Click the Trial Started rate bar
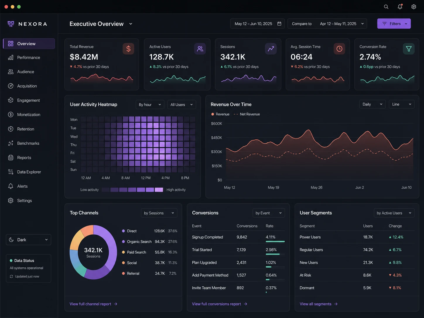 pos(273,254)
